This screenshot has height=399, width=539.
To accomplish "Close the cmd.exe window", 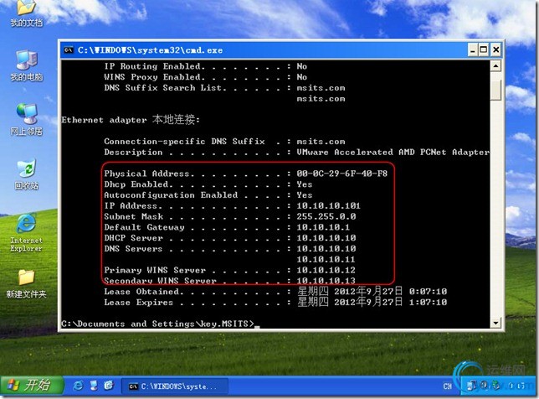I will click(x=495, y=50).
